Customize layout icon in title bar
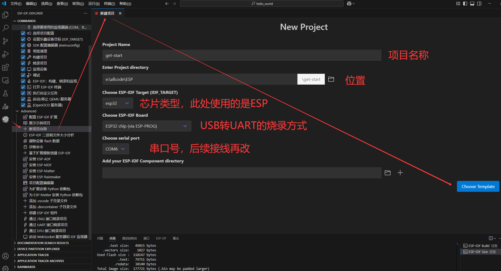501x271 pixels. 458,4
